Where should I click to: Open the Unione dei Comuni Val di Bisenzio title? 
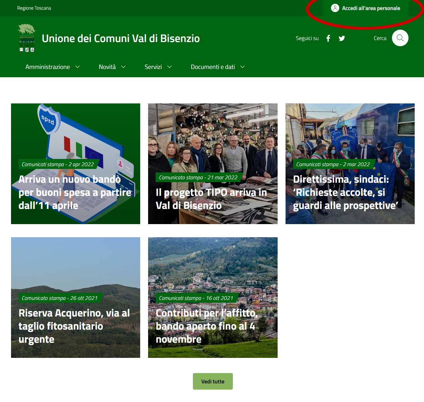[x=121, y=38]
